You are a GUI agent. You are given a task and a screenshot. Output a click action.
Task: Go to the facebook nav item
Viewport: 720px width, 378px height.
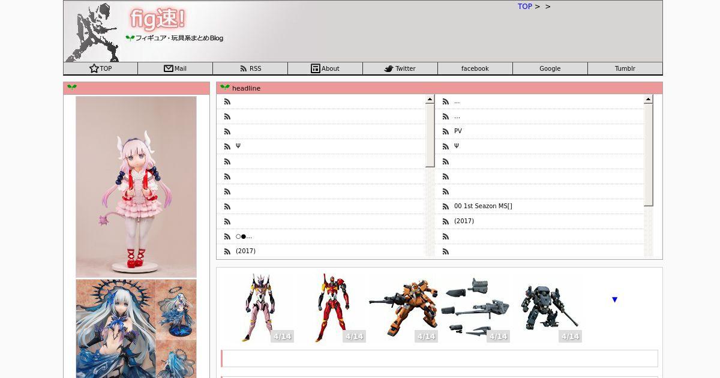(x=475, y=68)
